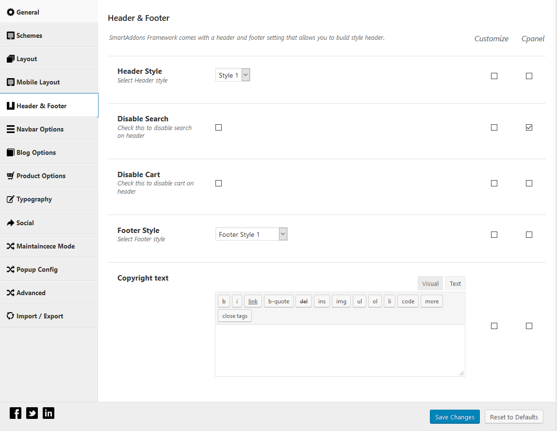Click the Header & Footer bookmark icon
This screenshot has height=431, width=557.
(11, 105)
